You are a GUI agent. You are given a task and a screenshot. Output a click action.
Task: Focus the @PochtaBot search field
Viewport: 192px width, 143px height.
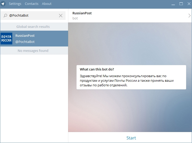pos(33,16)
